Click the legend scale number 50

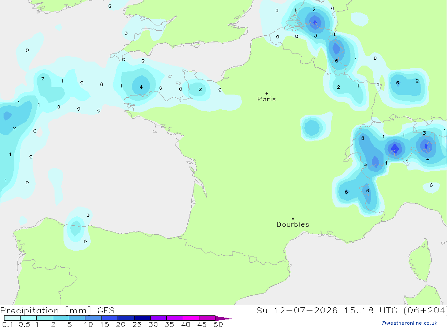click(x=218, y=324)
